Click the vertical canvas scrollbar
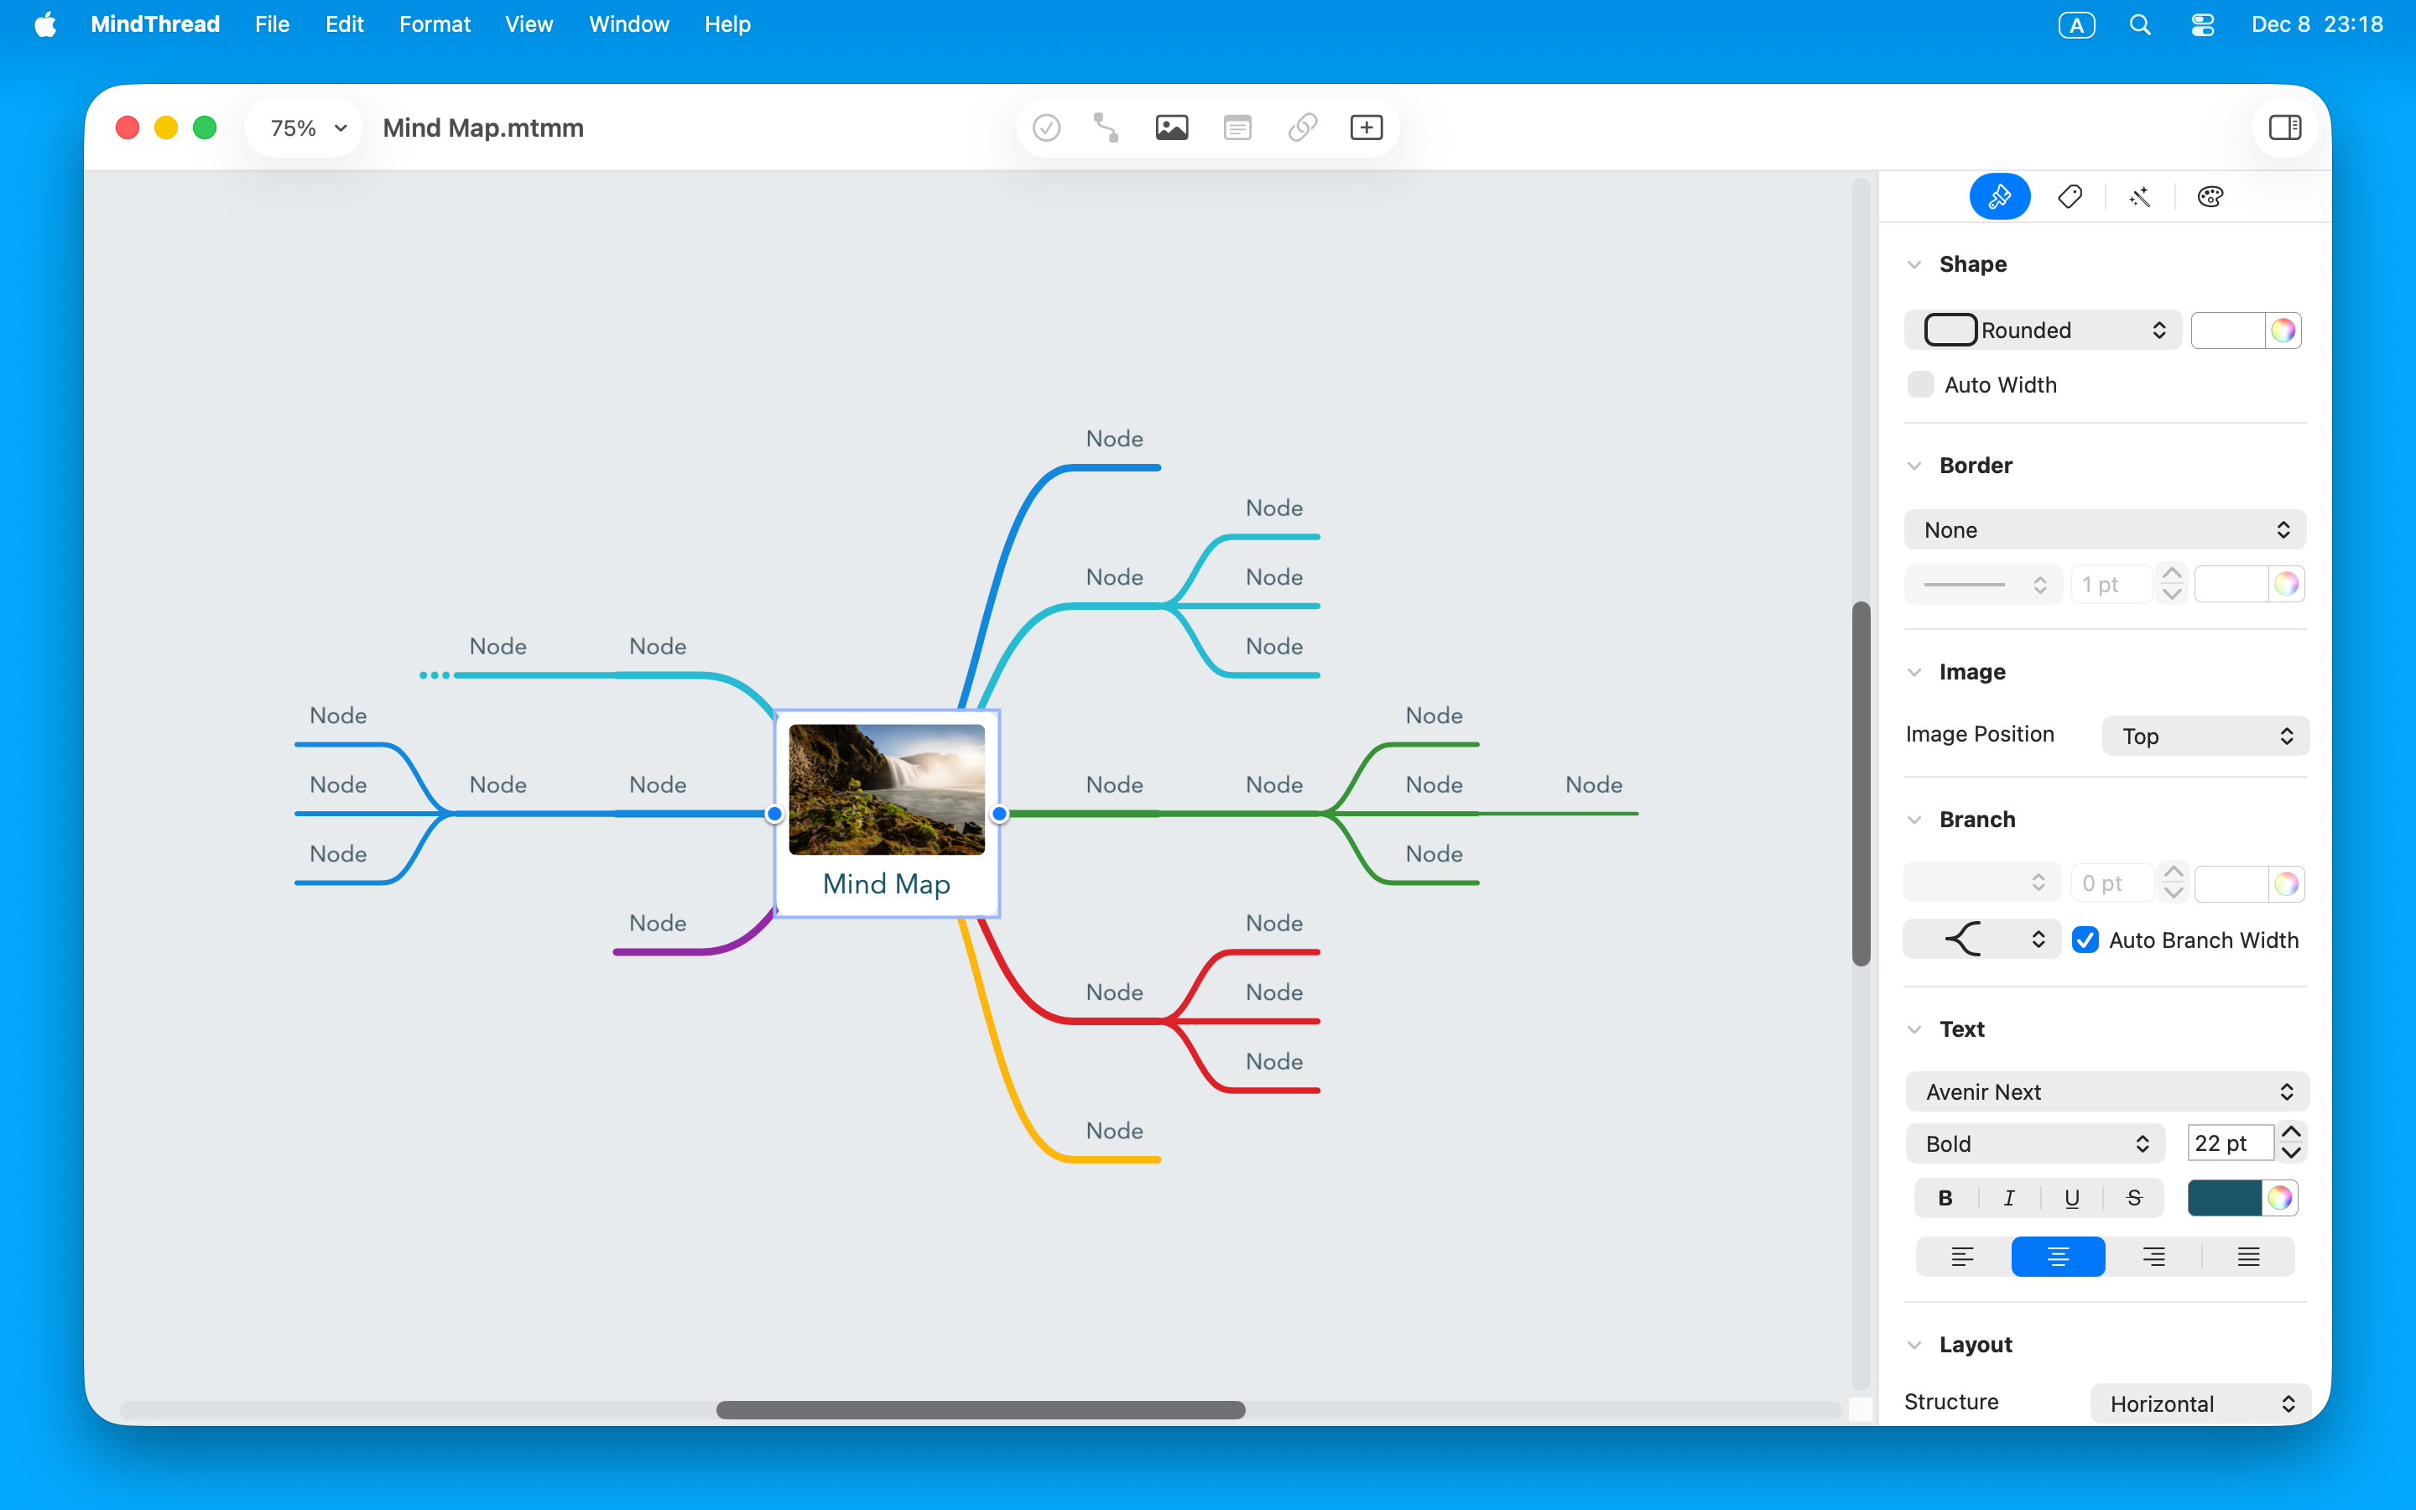2416x1510 pixels. pyautogui.click(x=1861, y=784)
